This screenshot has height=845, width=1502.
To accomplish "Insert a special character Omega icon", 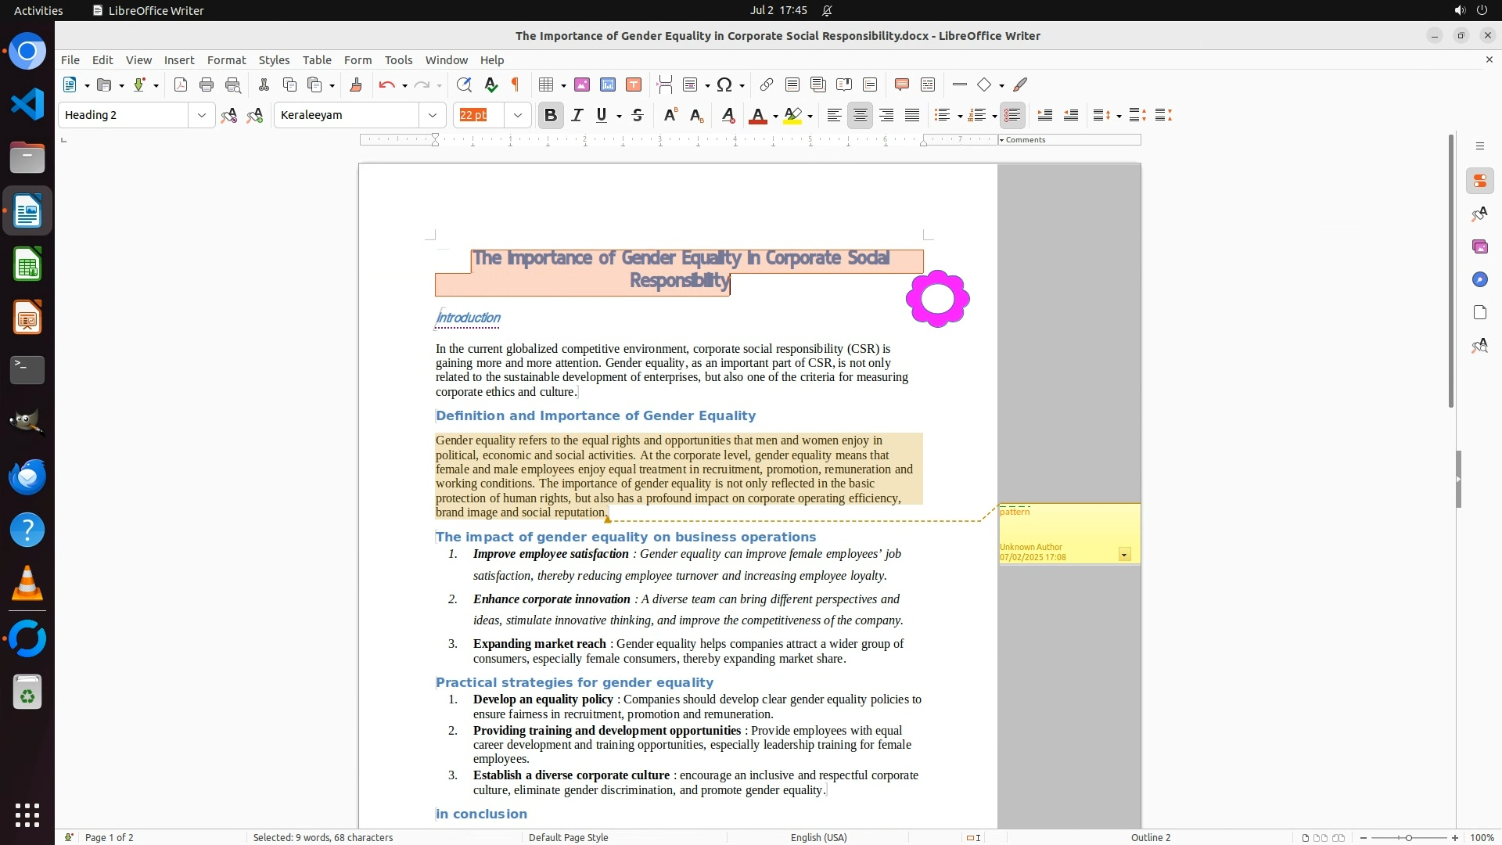I will [724, 84].
